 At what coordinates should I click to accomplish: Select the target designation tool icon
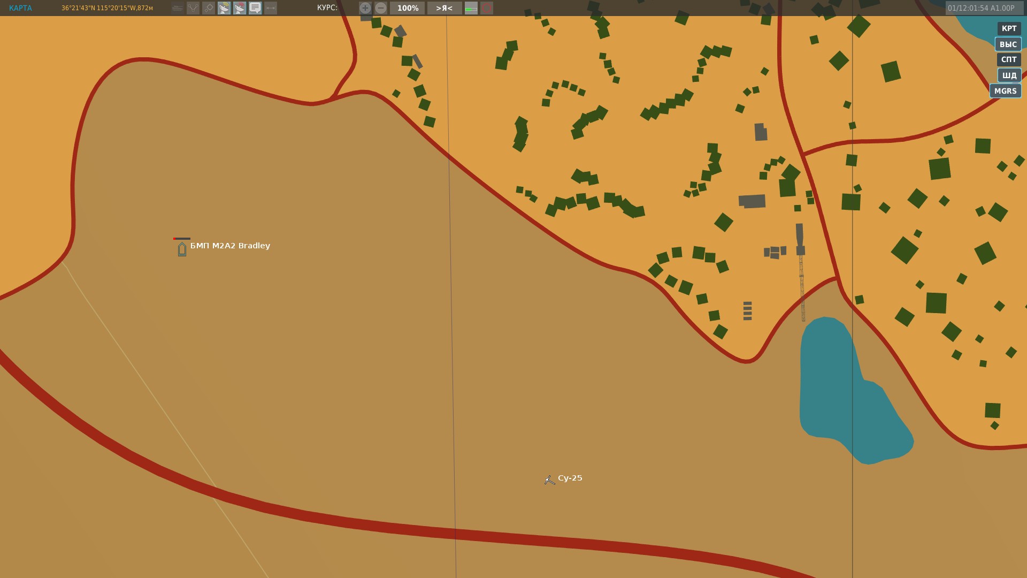[x=209, y=8]
